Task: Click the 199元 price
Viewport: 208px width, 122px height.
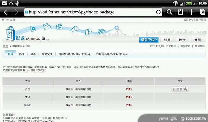Action: 129,89
